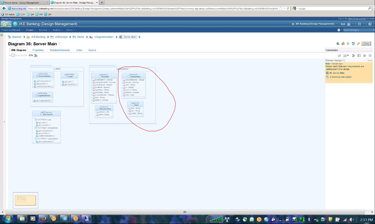Click the Search Designs input field
Screen dimensions: 375x224
(x=358, y=30)
